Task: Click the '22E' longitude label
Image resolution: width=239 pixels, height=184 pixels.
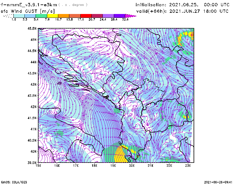Action: (169, 166)
